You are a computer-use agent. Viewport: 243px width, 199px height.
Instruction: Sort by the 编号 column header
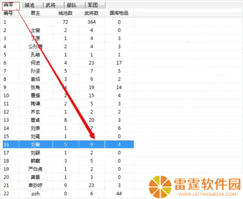point(11,13)
